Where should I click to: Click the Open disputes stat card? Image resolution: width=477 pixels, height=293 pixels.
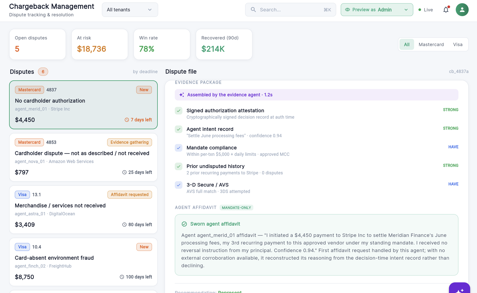click(38, 44)
